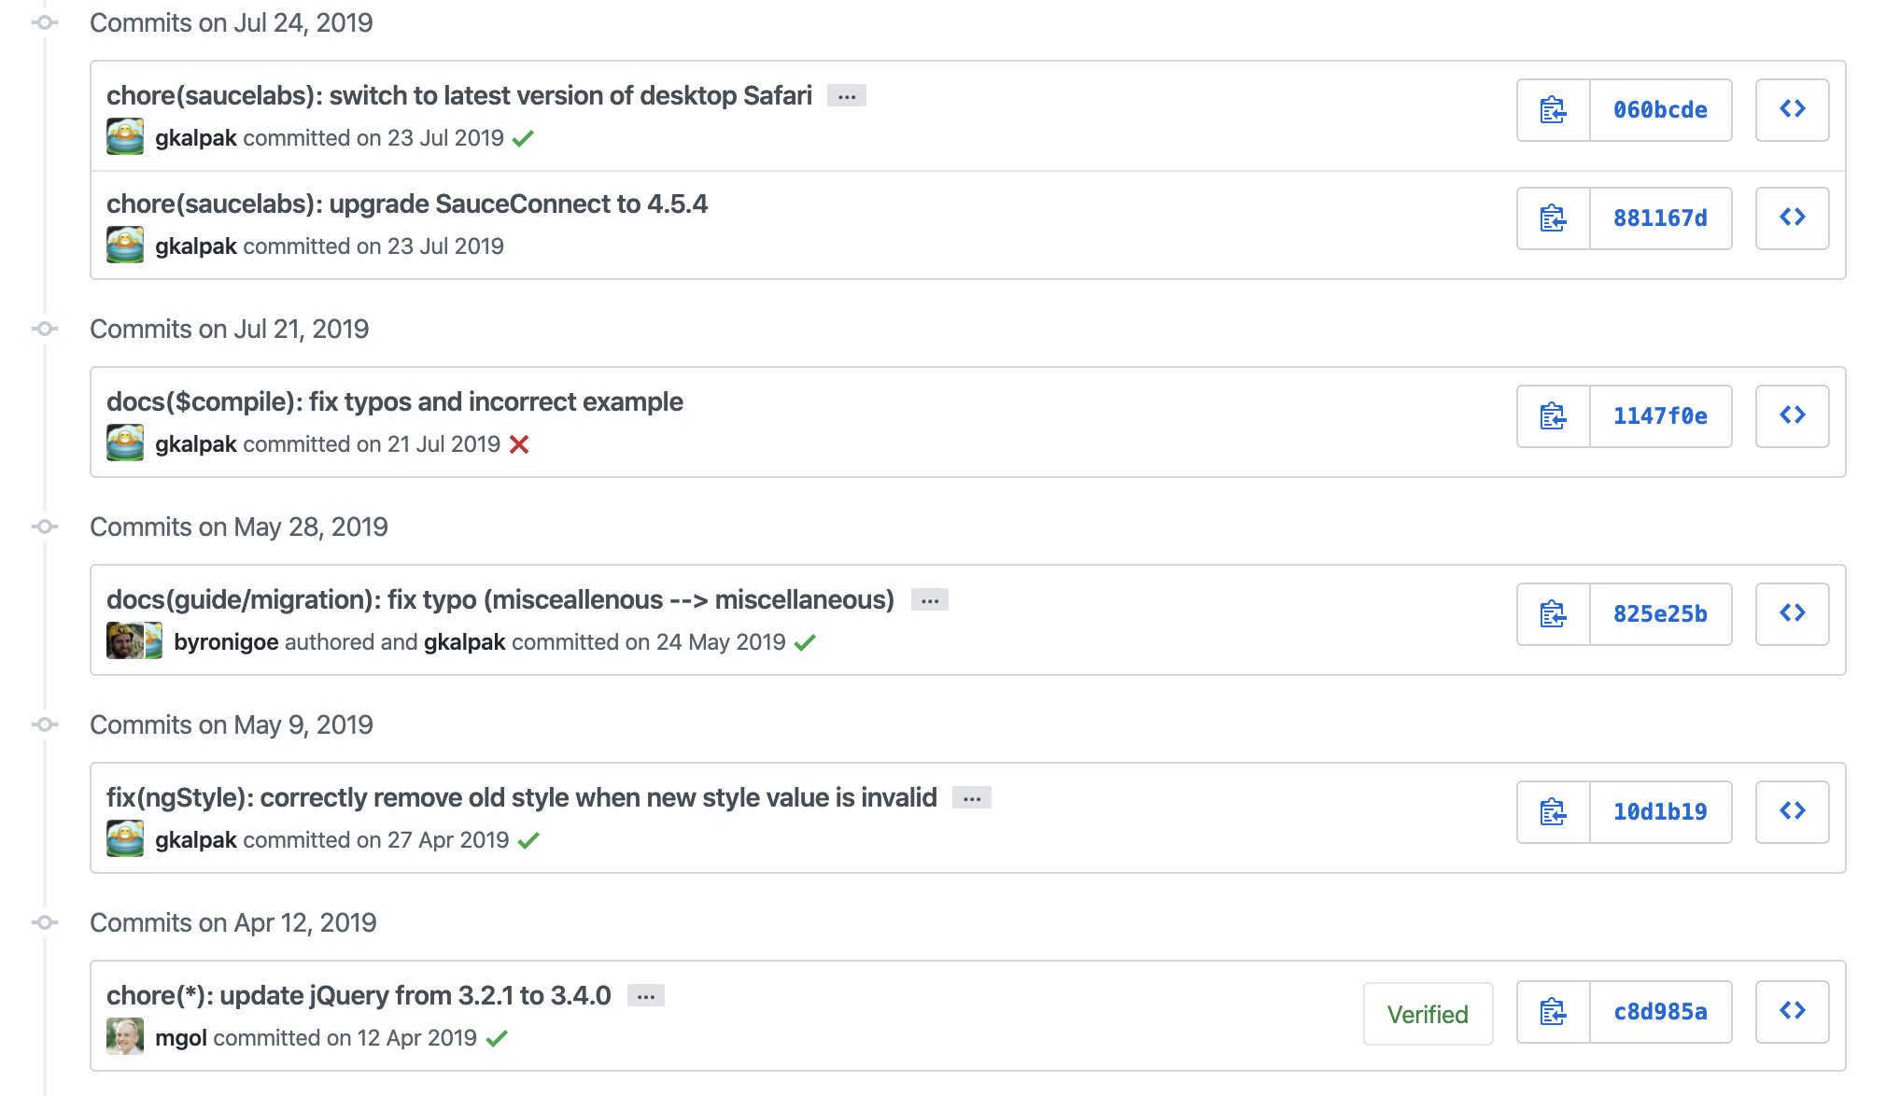Copy full SHA for commit 060bcde
1886x1096 pixels.
[x=1554, y=110]
